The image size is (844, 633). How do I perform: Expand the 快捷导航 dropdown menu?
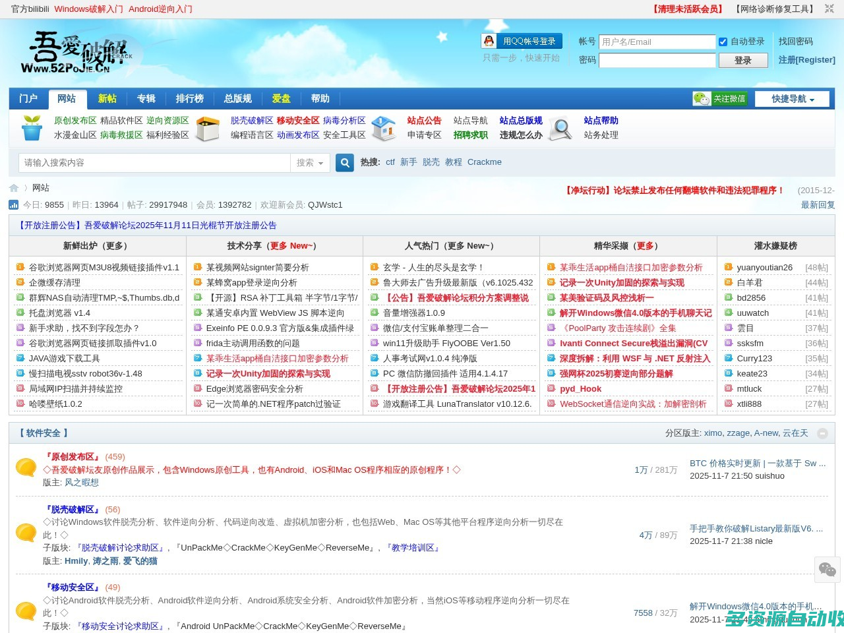pos(792,98)
